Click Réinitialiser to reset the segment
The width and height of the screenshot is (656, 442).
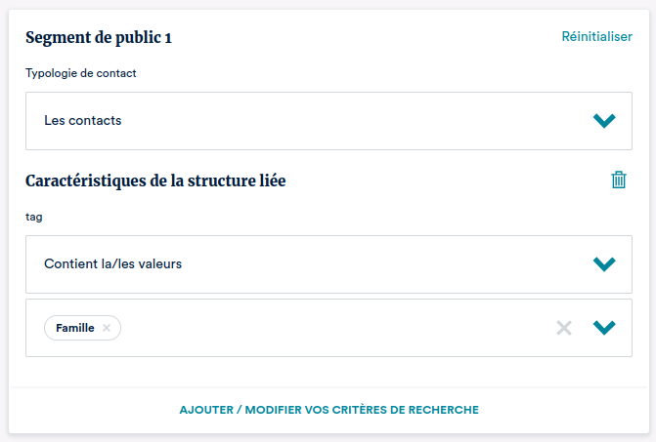click(596, 37)
